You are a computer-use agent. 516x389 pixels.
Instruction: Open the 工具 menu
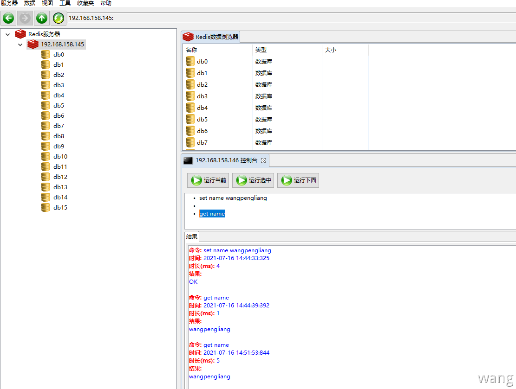pos(65,3)
